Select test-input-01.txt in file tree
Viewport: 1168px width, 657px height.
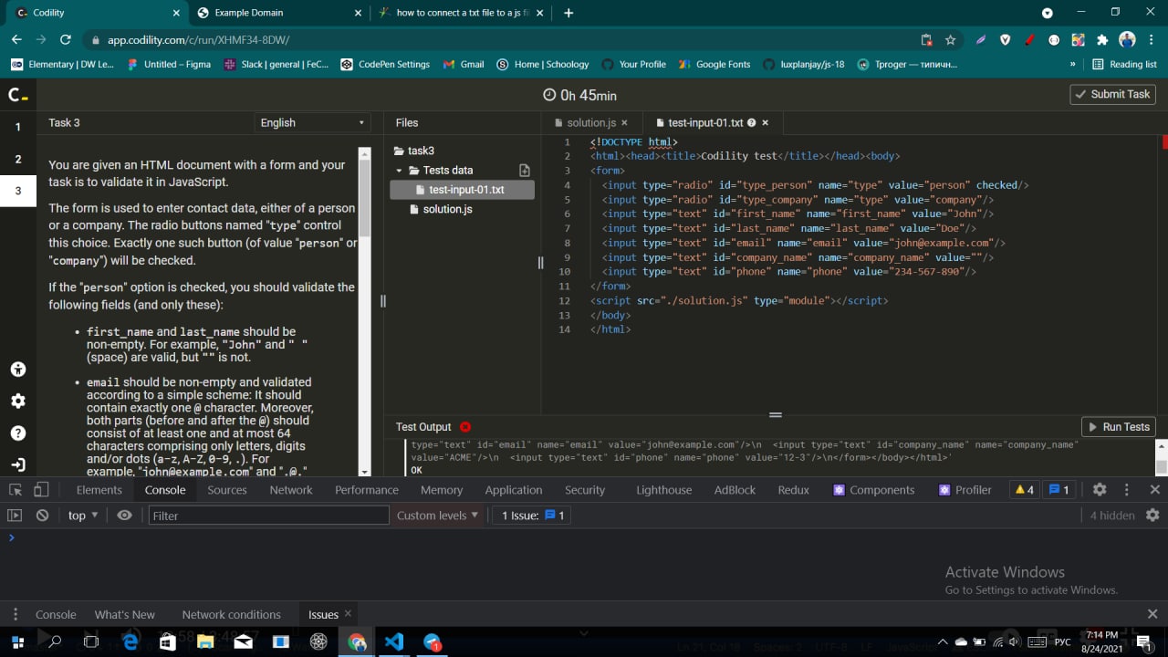462,190
